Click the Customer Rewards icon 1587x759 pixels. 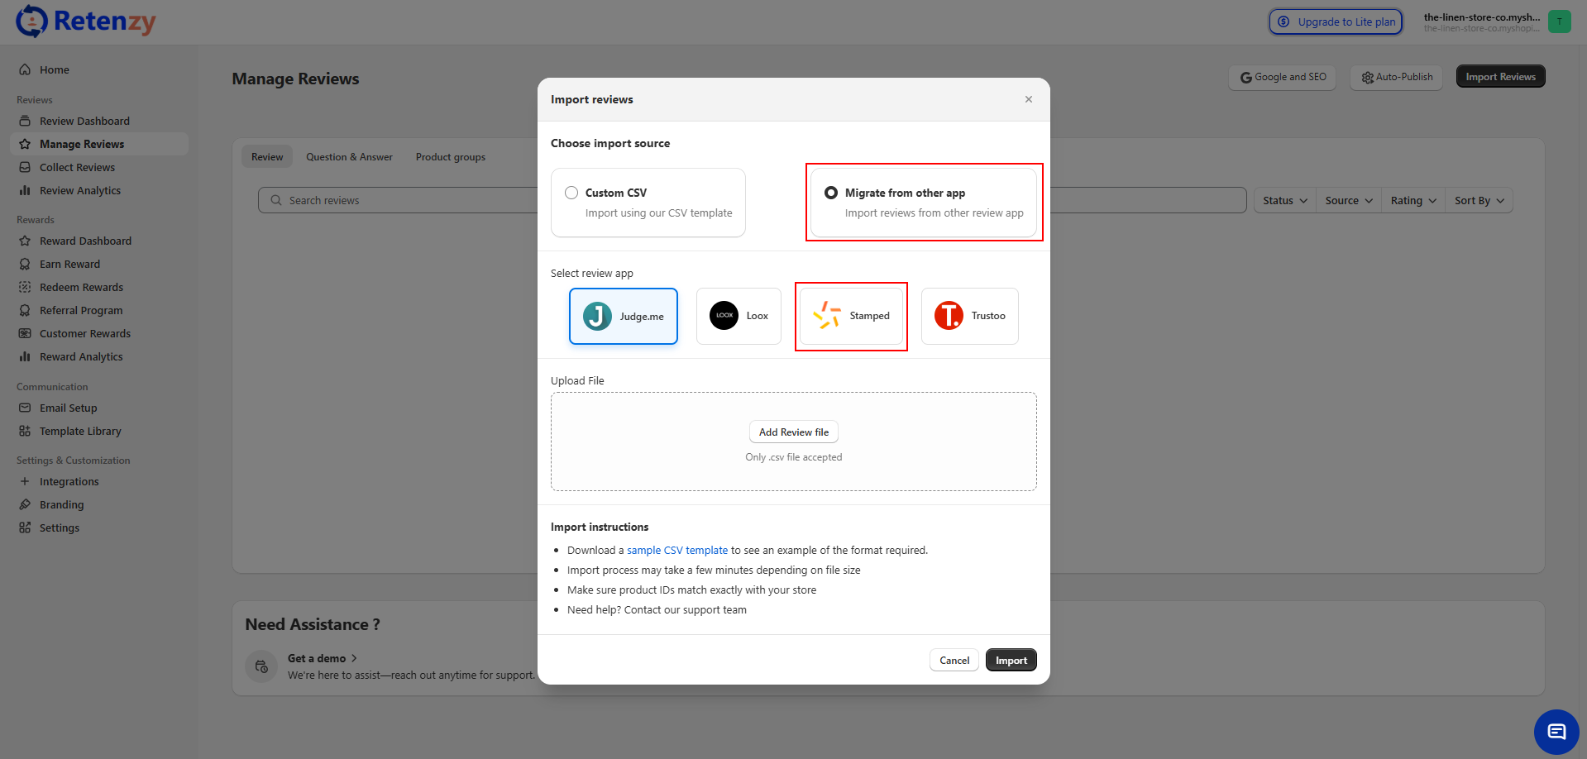25,333
